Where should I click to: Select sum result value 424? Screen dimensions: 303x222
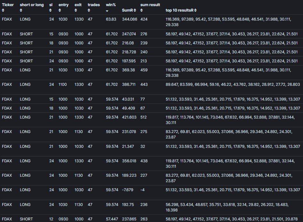[144, 19]
